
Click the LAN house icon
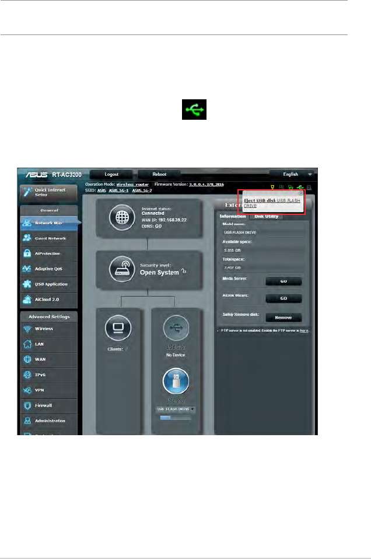pyautogui.click(x=27, y=344)
